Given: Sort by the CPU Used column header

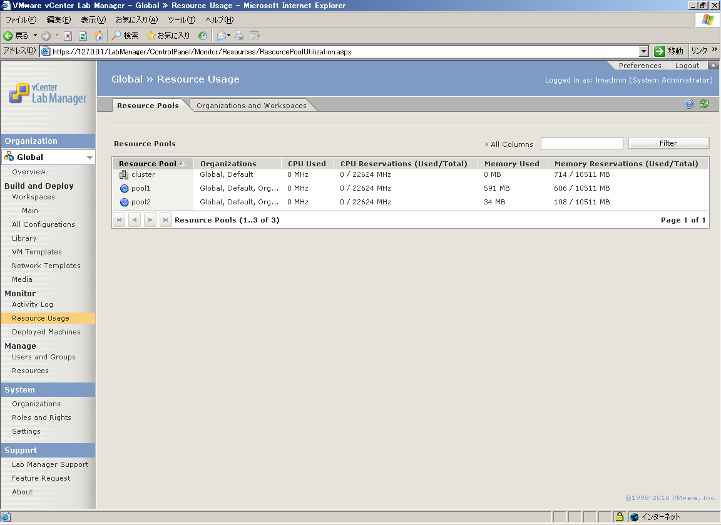Looking at the screenshot, I should (307, 164).
